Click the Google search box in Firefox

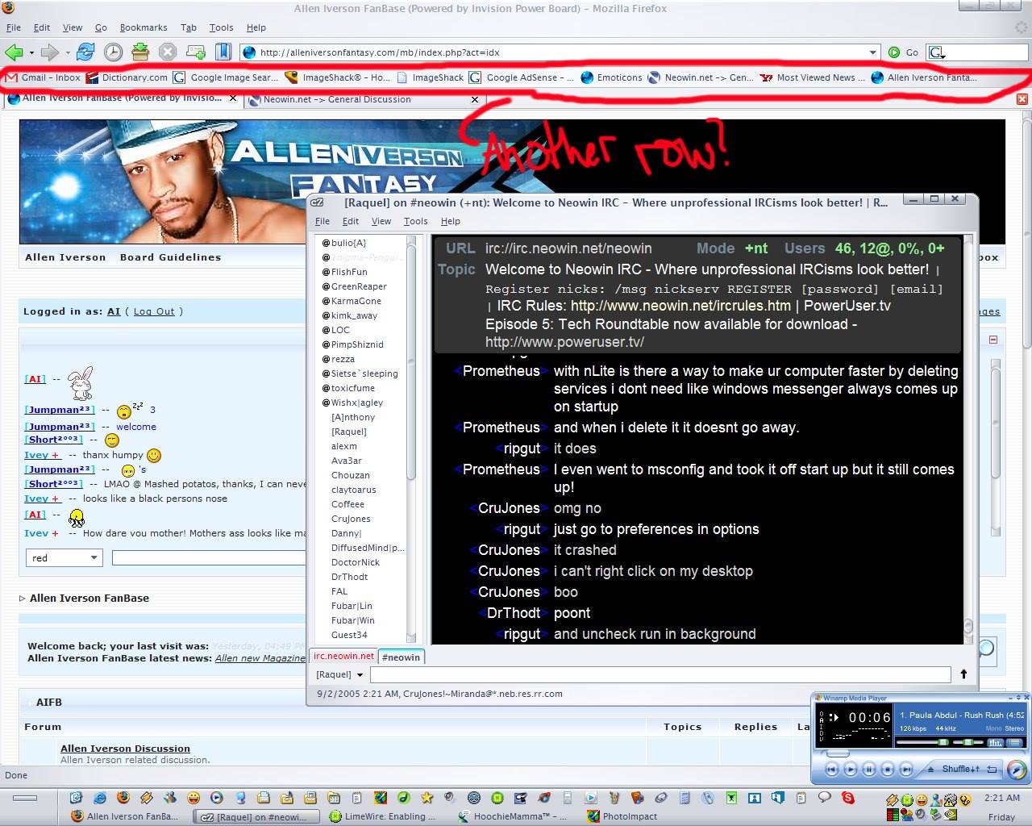976,52
